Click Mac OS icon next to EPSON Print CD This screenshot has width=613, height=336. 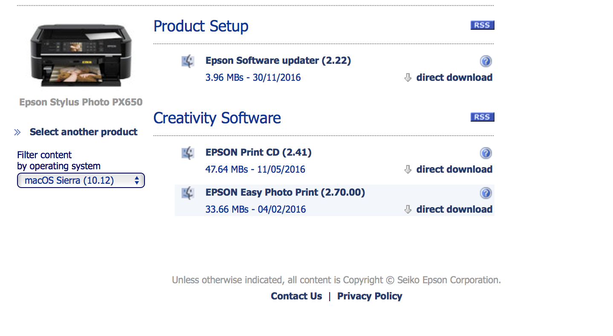tap(188, 153)
